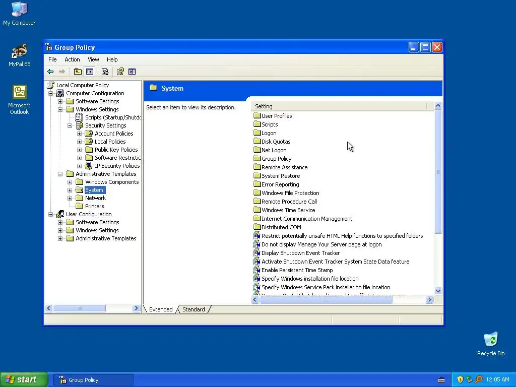Expand the Account Policies node
Viewport: 516px width, 387px height.
click(x=79, y=134)
